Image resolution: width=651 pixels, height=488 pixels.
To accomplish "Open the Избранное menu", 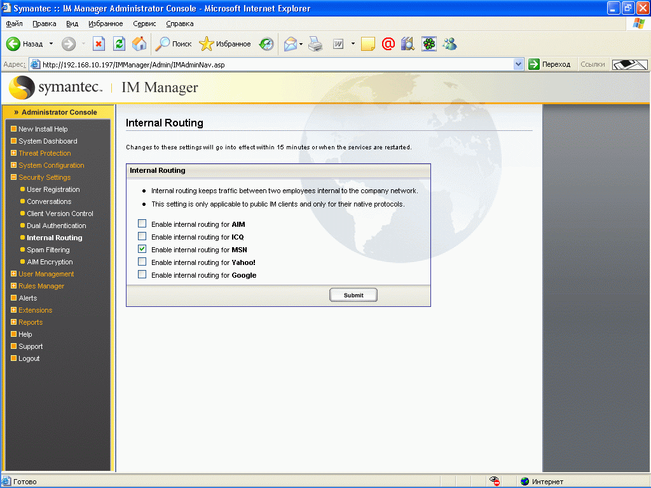I will (106, 24).
